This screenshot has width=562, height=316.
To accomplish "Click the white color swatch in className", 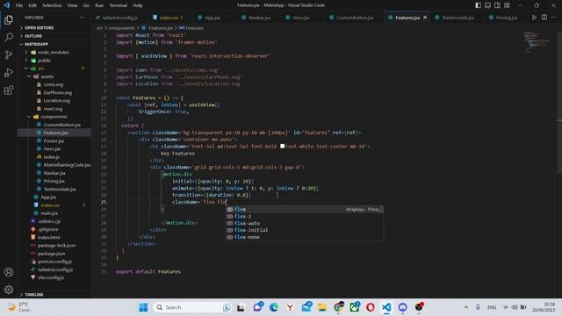I will point(283,147).
